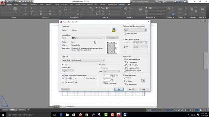Enable Scale lineweights checkbox
The image size is (209, 117).
click(x=104, y=83)
